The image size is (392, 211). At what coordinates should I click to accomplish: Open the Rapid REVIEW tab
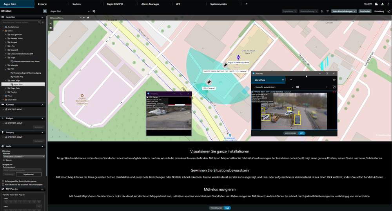pos(114,4)
